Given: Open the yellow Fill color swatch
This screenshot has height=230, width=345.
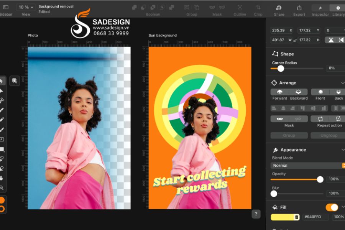Looking at the screenshot, I should coord(283,217).
